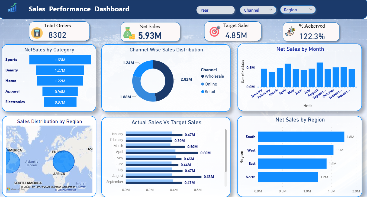Click the Europe bubble on the region map

(63, 162)
